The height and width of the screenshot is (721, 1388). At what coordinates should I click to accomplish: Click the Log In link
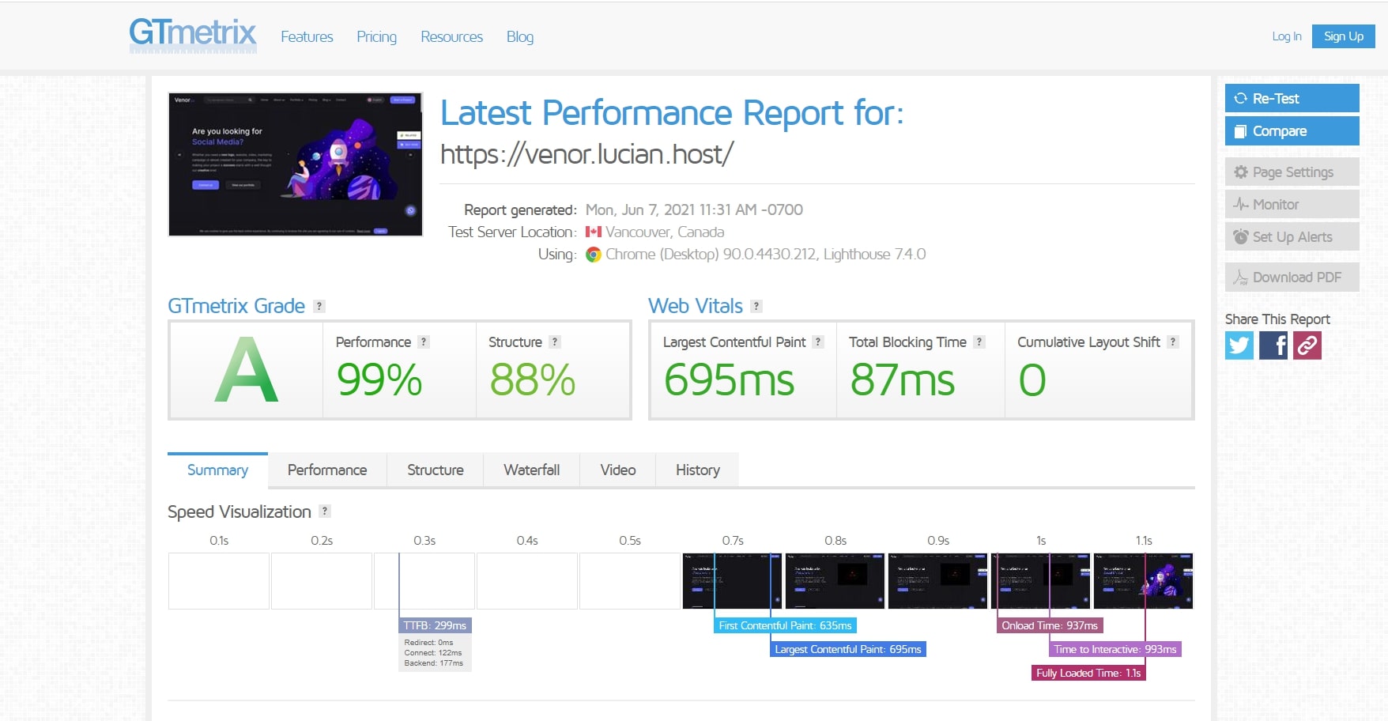pos(1287,36)
